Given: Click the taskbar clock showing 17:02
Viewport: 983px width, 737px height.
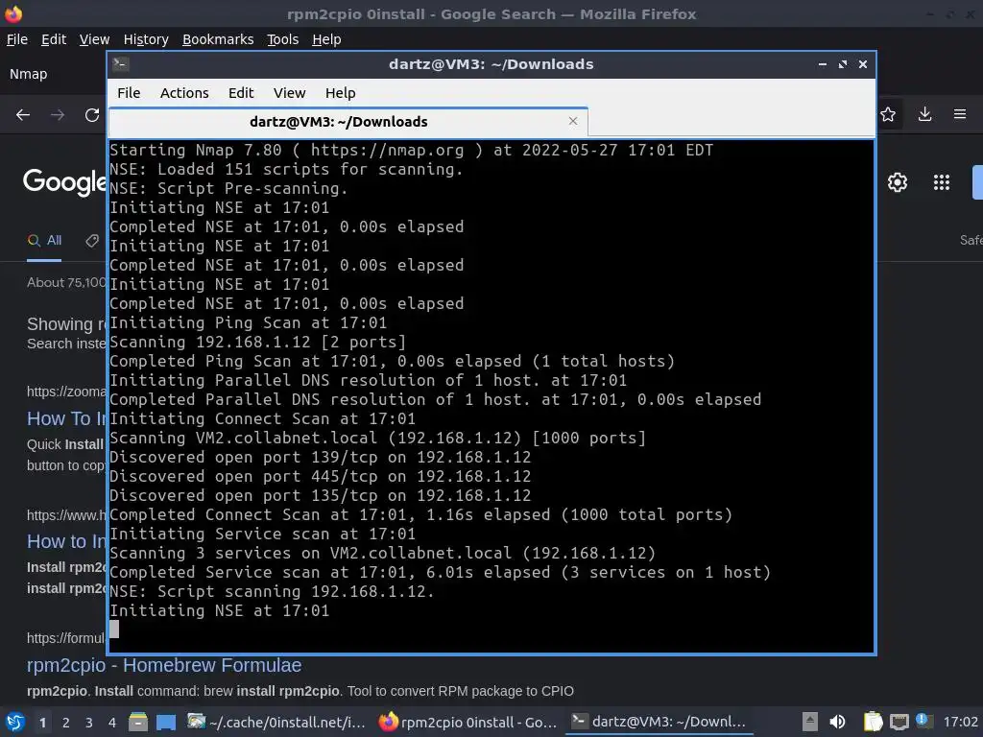Looking at the screenshot, I should [x=960, y=722].
